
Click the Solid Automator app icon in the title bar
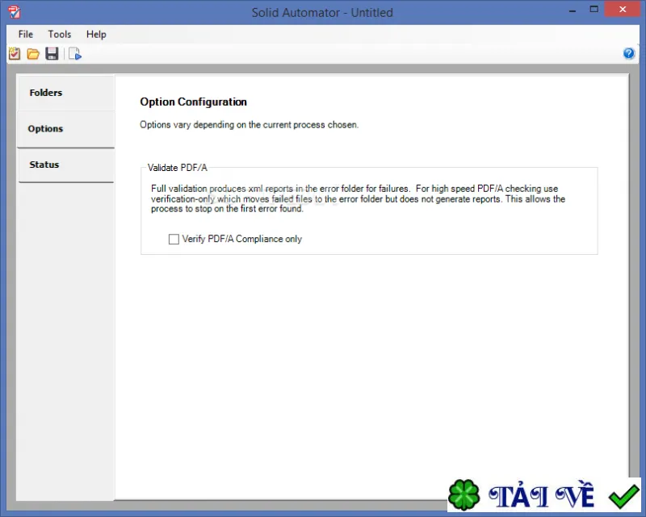point(14,12)
